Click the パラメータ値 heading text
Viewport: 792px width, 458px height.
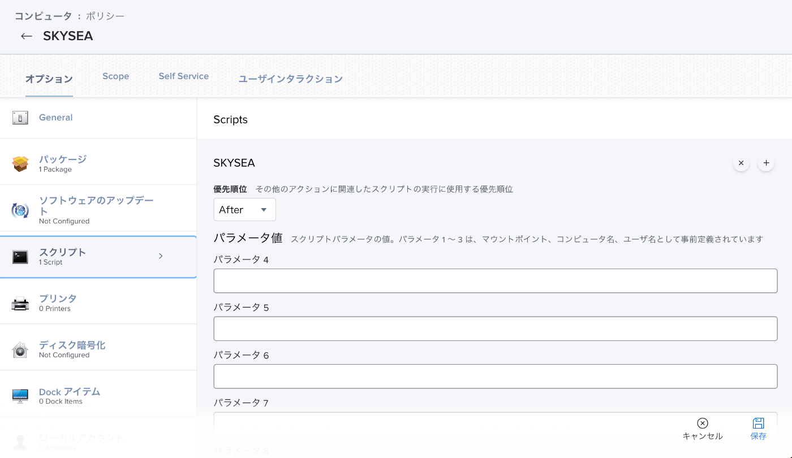pyautogui.click(x=248, y=238)
